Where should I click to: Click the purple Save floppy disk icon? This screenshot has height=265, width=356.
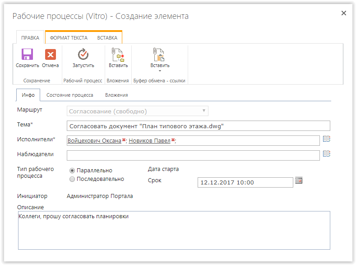27,54
